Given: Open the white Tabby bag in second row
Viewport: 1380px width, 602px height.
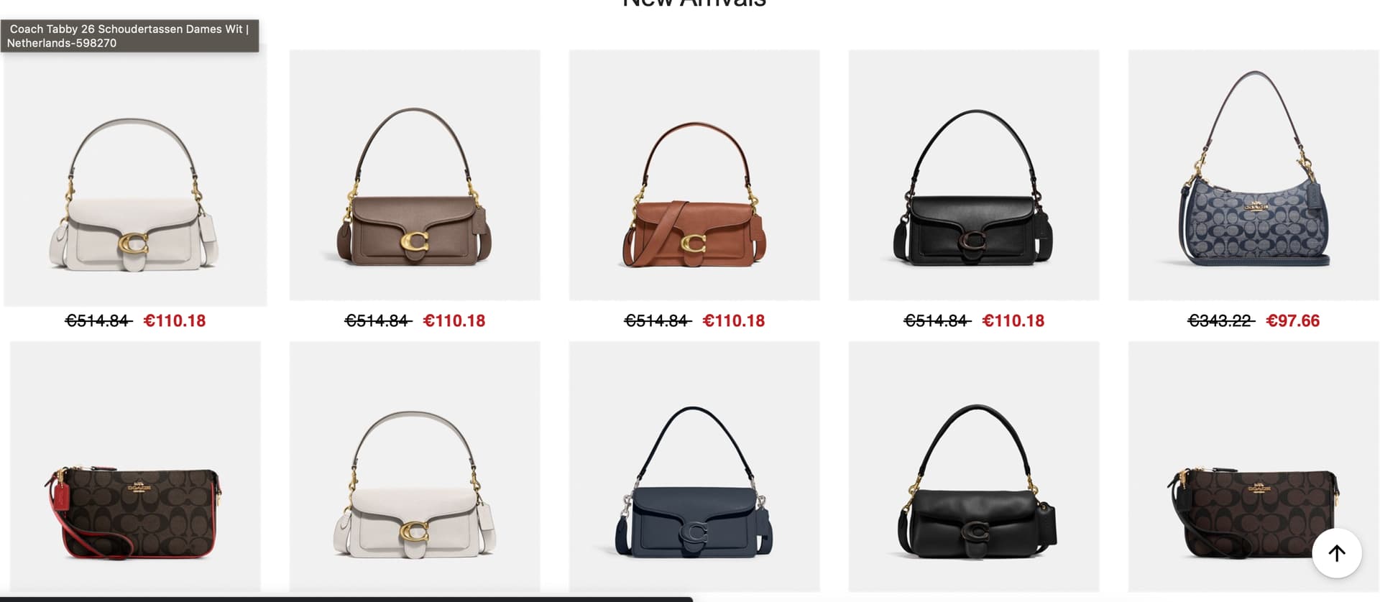Looking at the screenshot, I should (x=415, y=467).
